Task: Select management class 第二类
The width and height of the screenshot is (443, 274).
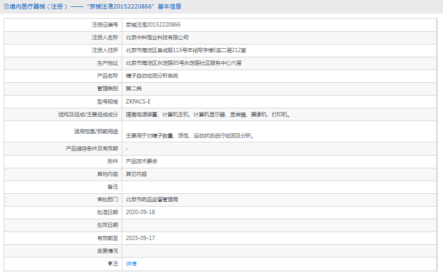Action: coord(134,89)
